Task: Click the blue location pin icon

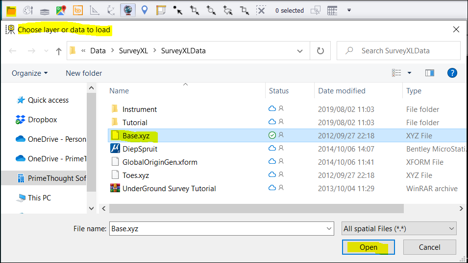Action: pos(145,10)
